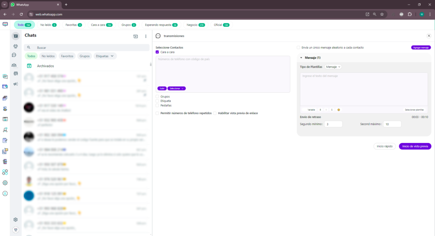Open the stacked cards extension icon
This screenshot has height=236, width=435.
point(5,98)
